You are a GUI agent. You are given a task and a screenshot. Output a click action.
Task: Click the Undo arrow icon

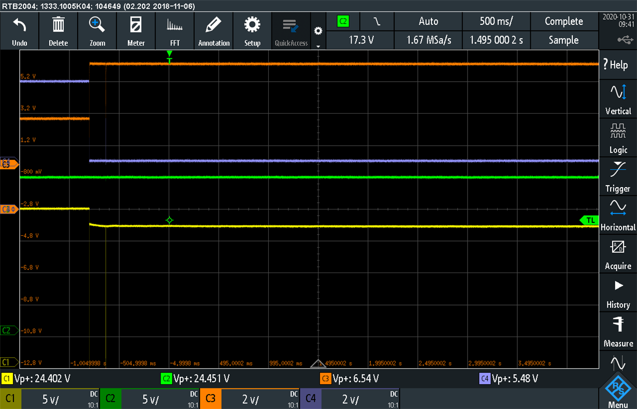click(19, 25)
